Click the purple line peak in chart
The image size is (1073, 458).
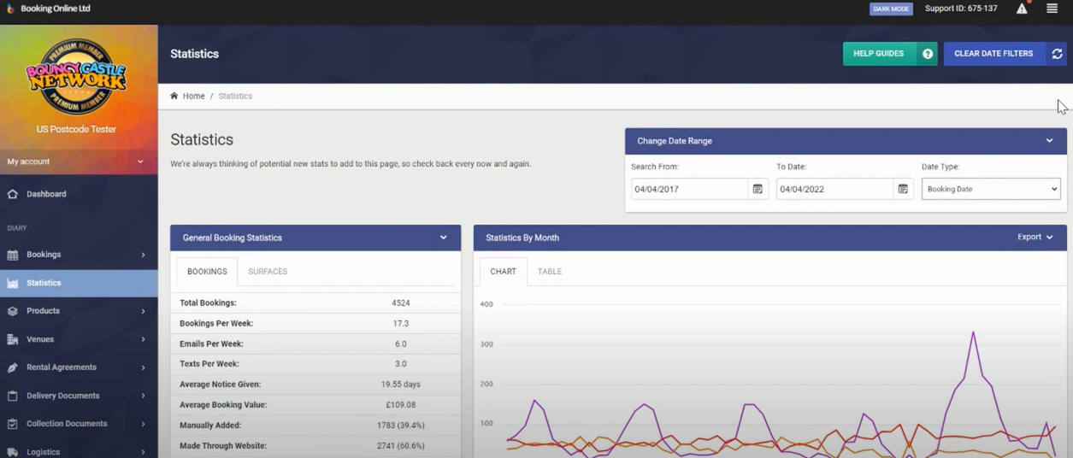(973, 334)
